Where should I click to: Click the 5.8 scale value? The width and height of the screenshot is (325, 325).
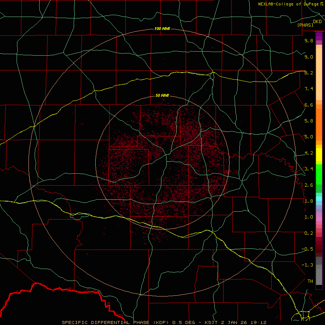309,121
